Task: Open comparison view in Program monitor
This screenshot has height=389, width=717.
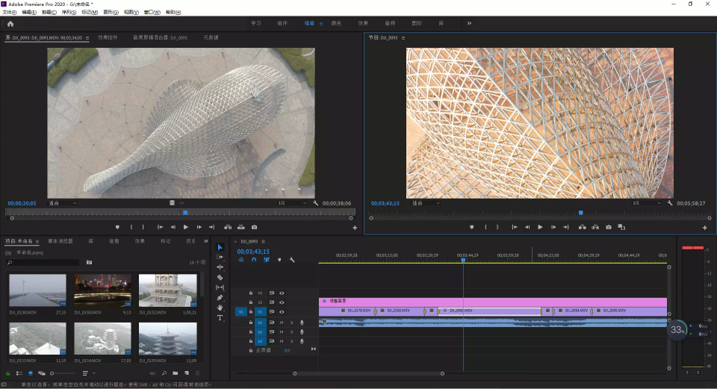Action: 621,227
